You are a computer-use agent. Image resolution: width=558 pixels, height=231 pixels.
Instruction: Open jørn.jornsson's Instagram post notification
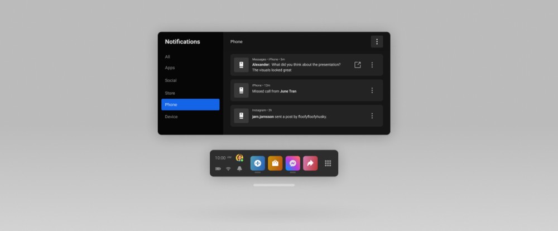(x=306, y=116)
